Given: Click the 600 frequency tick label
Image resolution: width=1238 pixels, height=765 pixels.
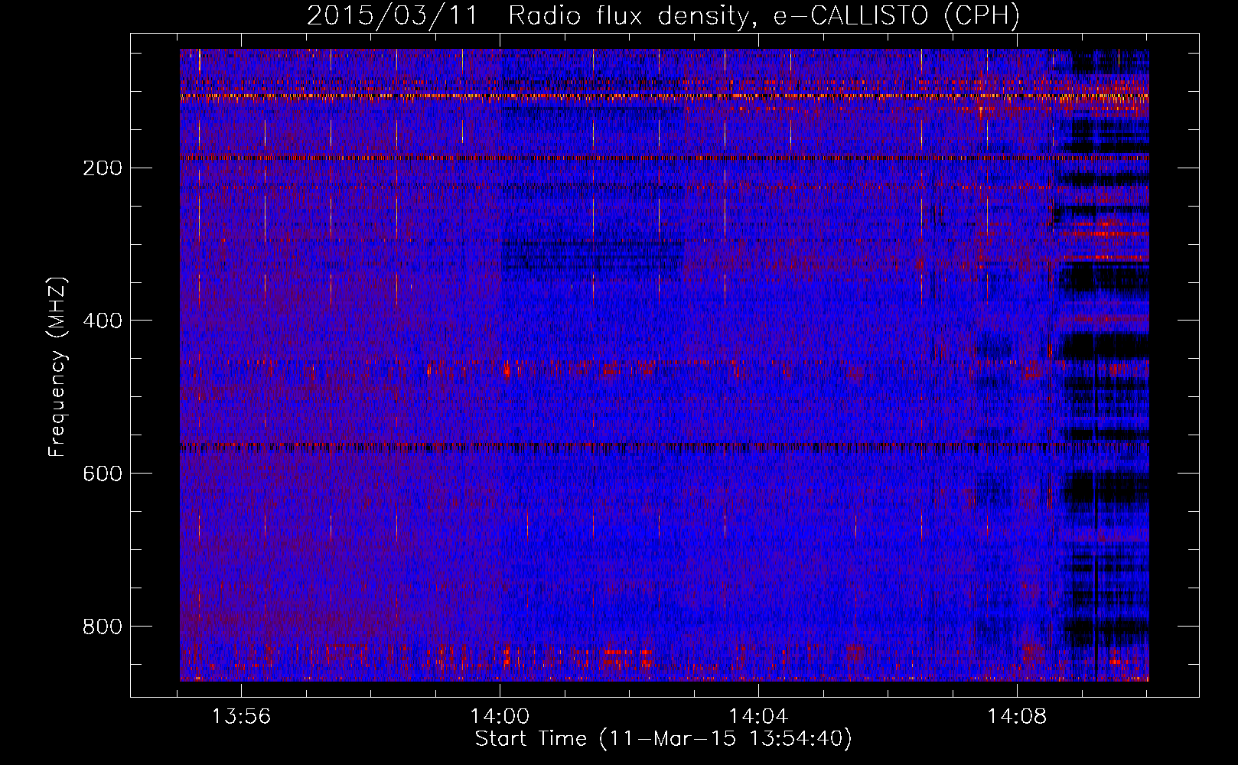Looking at the screenshot, I should point(102,474).
